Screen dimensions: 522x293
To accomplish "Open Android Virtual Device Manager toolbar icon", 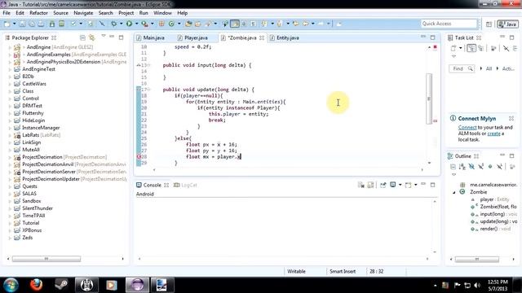I will coord(62,24).
